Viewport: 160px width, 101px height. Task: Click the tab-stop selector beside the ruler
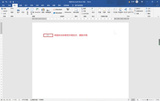1,19
